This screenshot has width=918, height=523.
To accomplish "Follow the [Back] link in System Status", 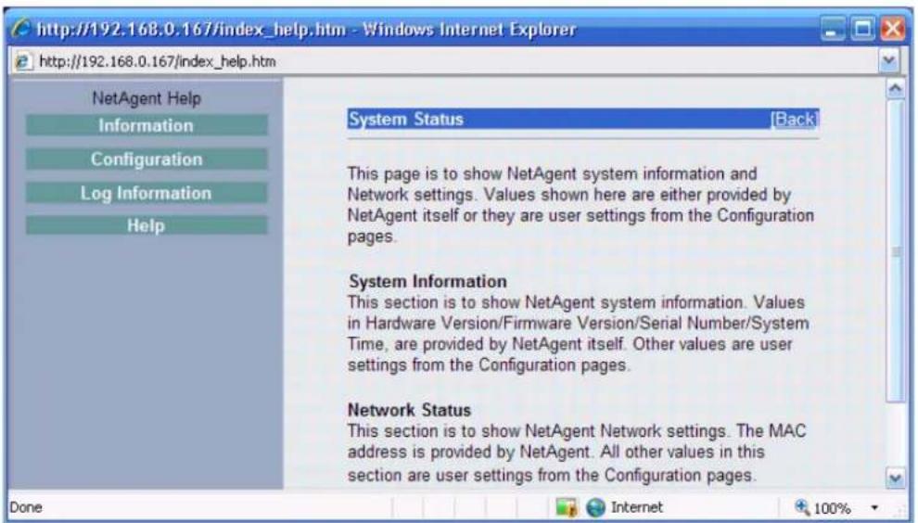I will [x=794, y=119].
